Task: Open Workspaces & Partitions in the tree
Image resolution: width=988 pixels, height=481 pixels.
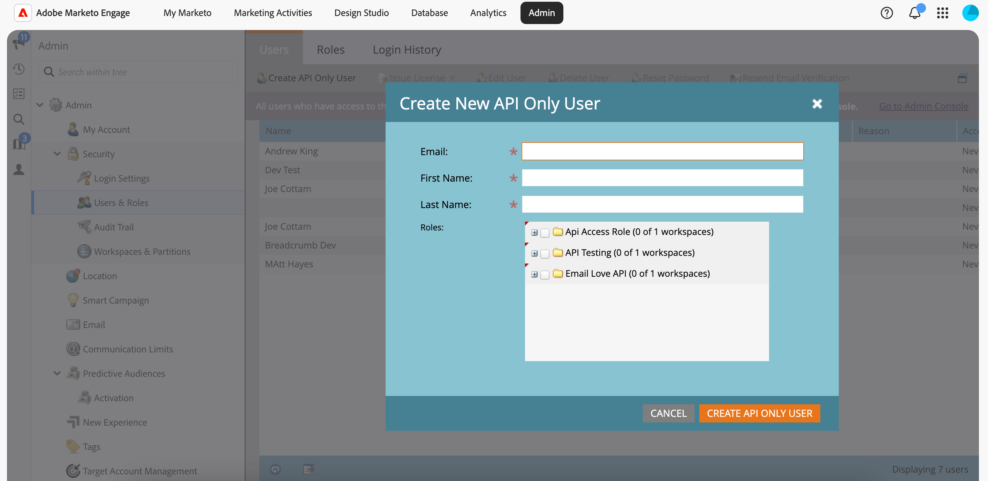Action: (x=142, y=252)
